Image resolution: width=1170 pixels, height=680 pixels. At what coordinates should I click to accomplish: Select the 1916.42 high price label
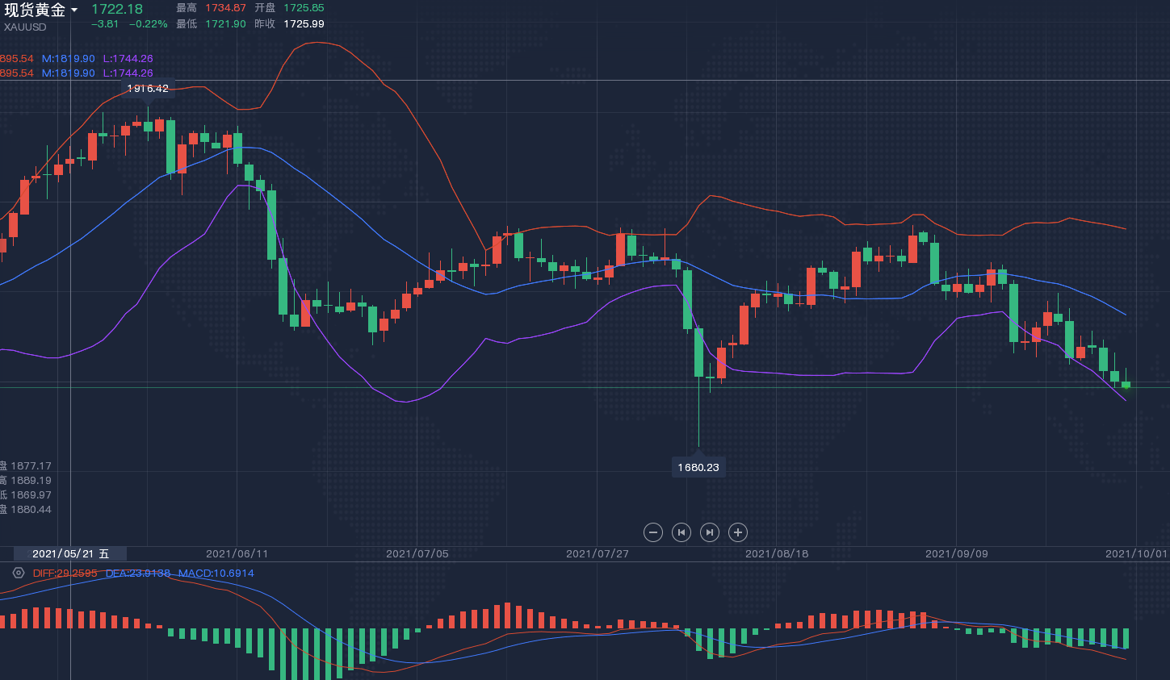tap(148, 89)
